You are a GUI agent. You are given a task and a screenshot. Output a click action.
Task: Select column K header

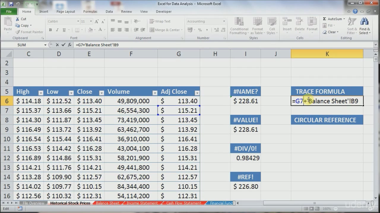click(327, 54)
